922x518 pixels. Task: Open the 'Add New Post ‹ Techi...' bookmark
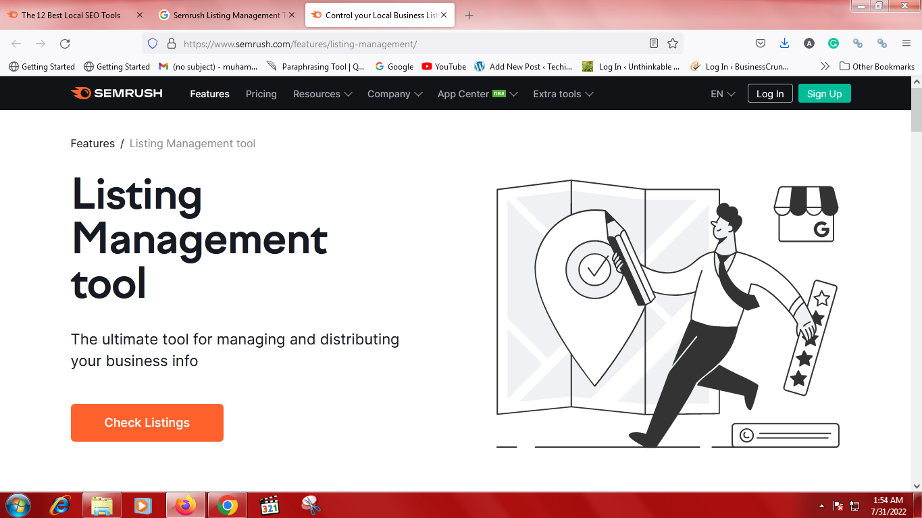pos(523,66)
